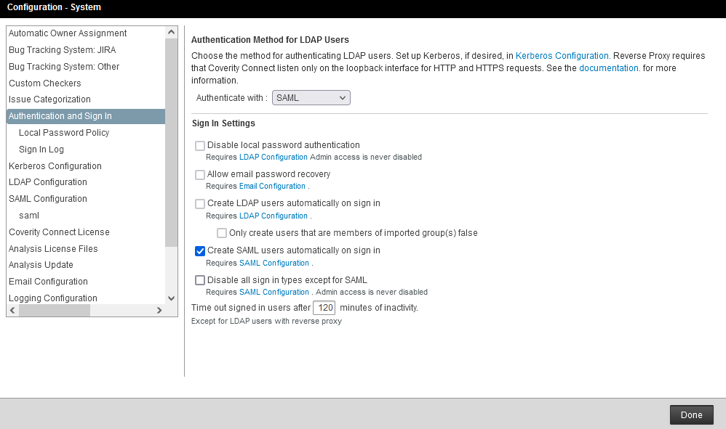Enable "Create LDAP users automatically on sign in"
Screen dimensions: 726x429
[200, 203]
